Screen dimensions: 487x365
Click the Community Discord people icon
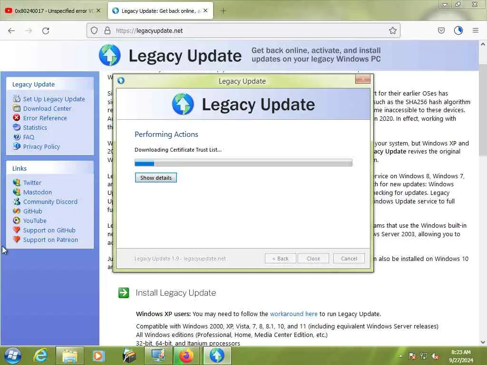point(17,202)
